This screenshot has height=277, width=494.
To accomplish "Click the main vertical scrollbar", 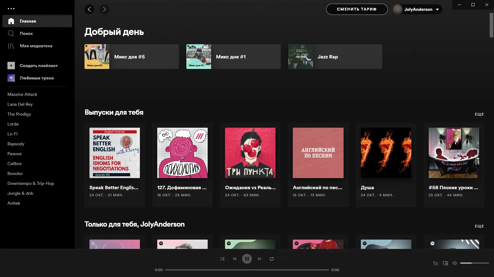I will click(491, 25).
